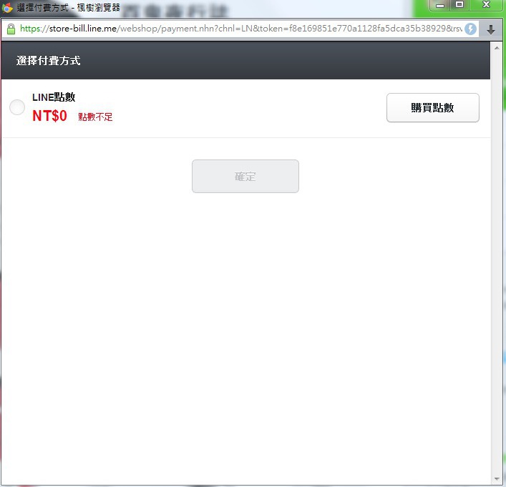Screen dimensions: 506x487
Task: Click the grayed 確定 confirm button
Action: pos(245,177)
